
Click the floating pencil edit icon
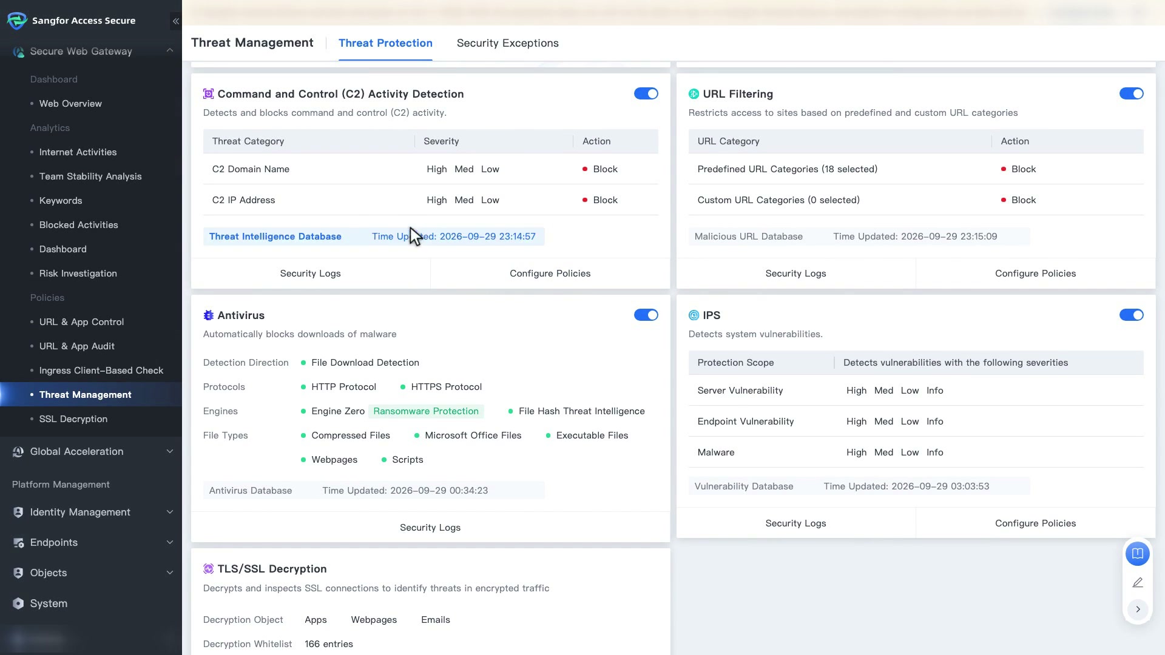click(x=1138, y=583)
